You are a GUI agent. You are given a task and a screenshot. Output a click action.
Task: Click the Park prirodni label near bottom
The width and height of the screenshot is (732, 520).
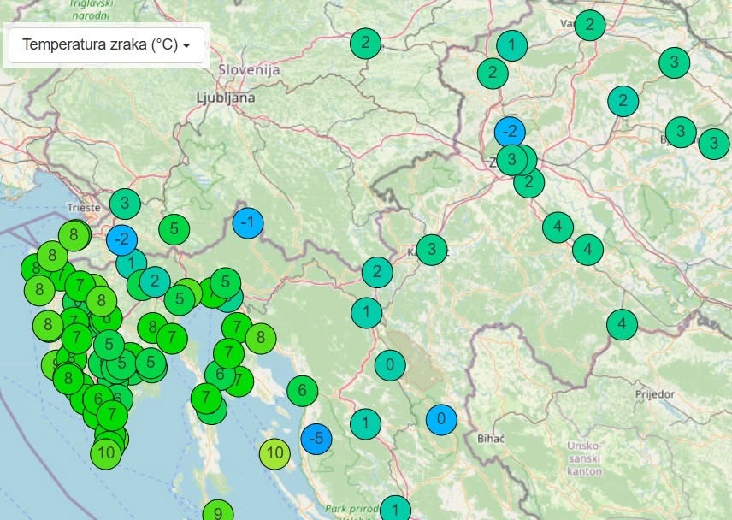coord(353,506)
